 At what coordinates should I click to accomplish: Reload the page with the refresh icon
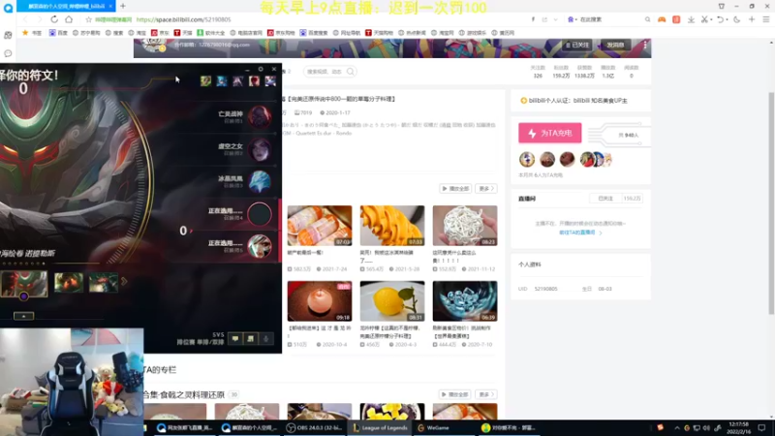coord(54,19)
